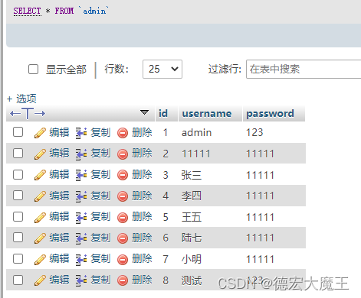This screenshot has height=298, width=361.
Task: Click the password cell '11111' for 小明
Action: 260,260
